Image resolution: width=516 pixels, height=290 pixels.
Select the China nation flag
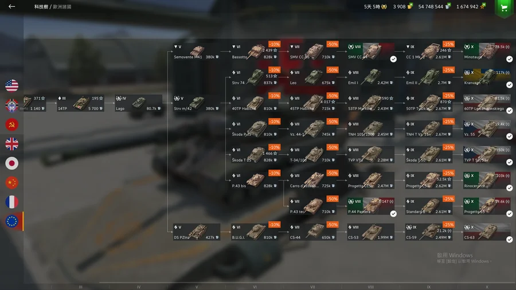[12, 182]
